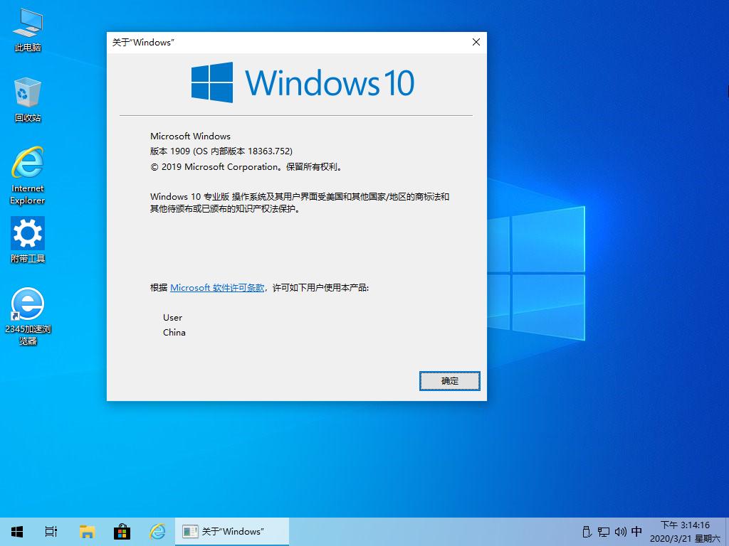Screen dimensions: 729x546
Task: Click the 关于"Windows" taskbar button
Action: click(x=232, y=532)
